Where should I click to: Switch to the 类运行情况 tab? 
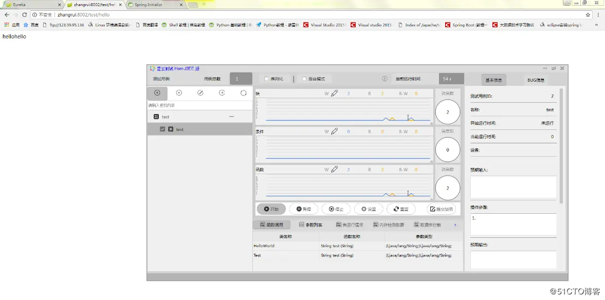coord(349,225)
